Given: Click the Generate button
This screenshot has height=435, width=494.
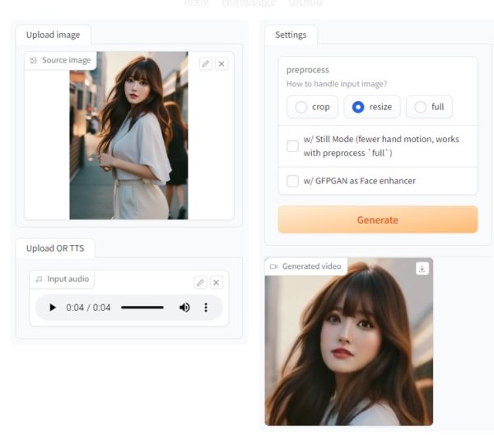Looking at the screenshot, I should click(377, 220).
